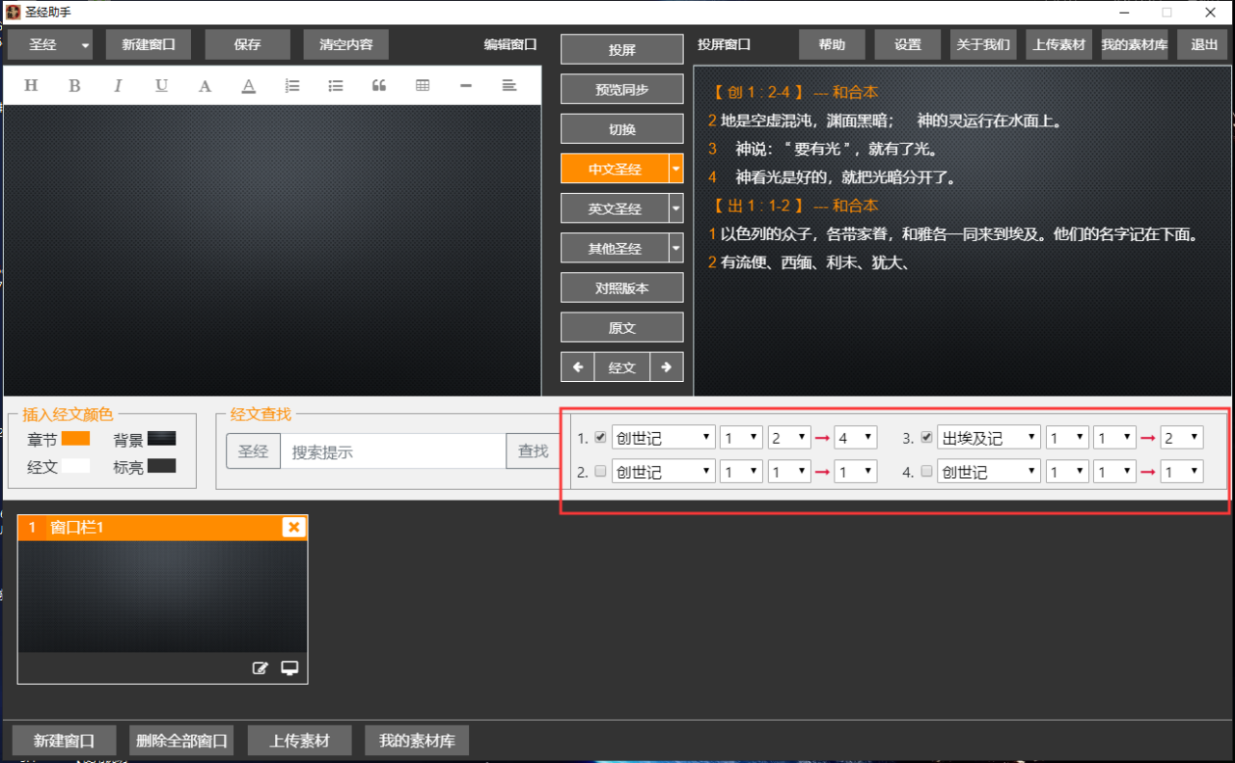
Task: Click the 投屏 projection button
Action: coord(621,50)
